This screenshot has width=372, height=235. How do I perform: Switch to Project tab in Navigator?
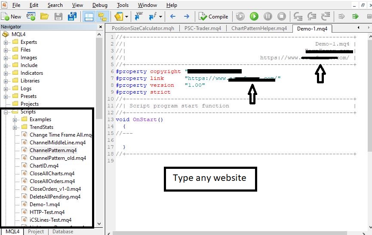(x=36, y=232)
